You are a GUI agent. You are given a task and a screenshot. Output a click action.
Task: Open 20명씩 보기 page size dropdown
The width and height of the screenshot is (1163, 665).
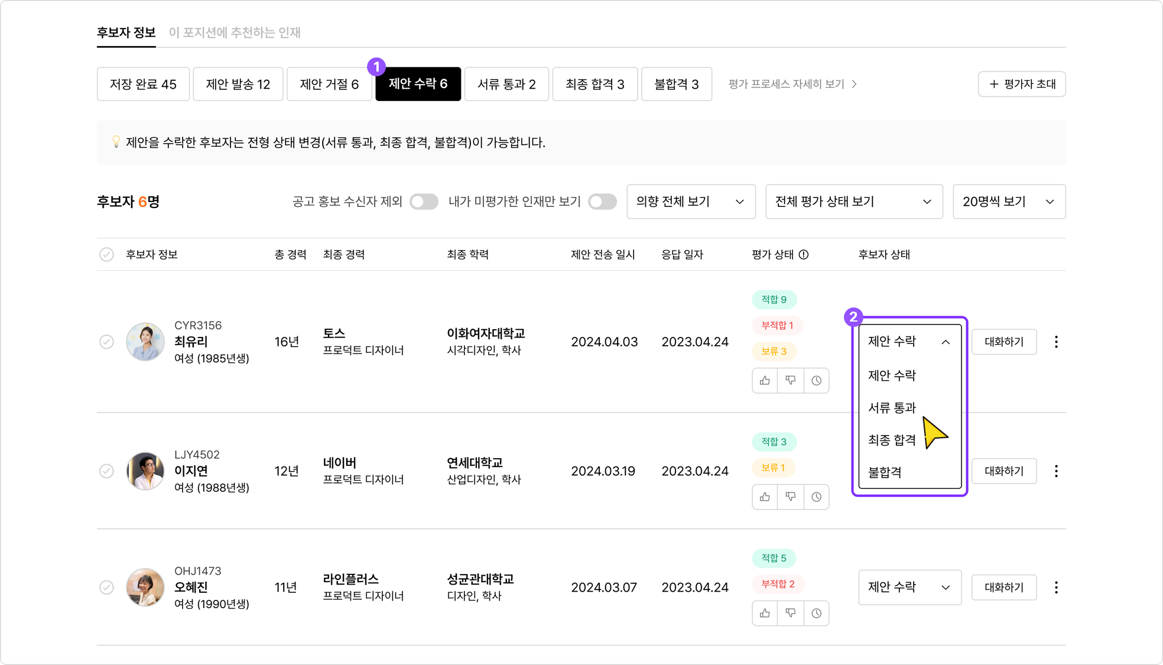click(x=1009, y=202)
